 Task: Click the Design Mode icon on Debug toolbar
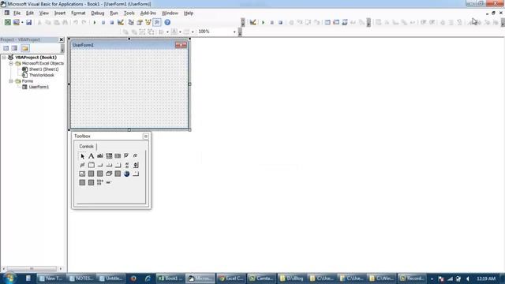coord(252,22)
